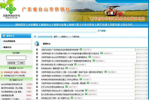Image resolution: width=149 pixels, height=100 pixels.
Task: Open 最新公告 in the sidebar
Action: pos(7,47)
